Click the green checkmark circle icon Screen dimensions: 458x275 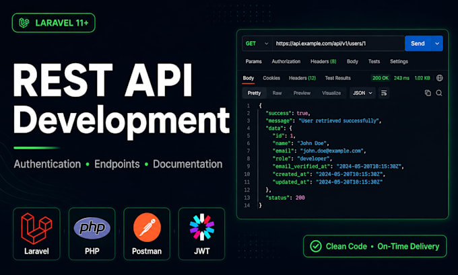tap(315, 246)
